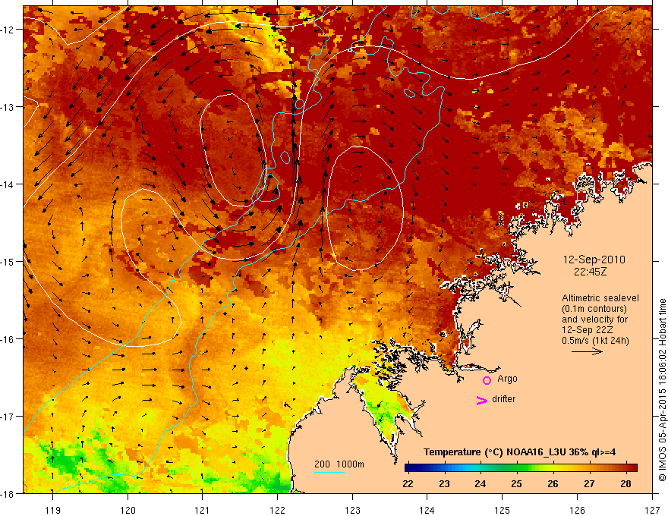Viewport: 668px width, 516px height.
Task: Click the vertical IMOS copyright timestamp text
Action: pos(663,390)
